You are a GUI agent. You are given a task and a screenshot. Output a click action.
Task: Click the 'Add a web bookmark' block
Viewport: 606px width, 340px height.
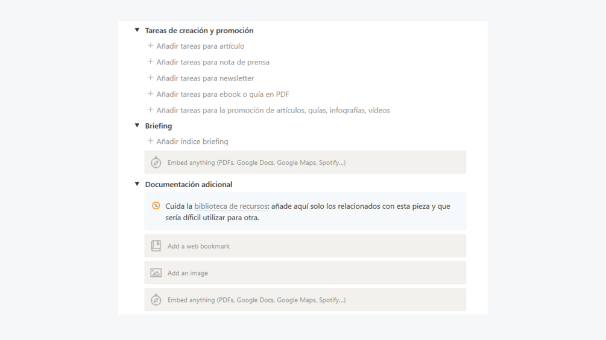point(305,246)
